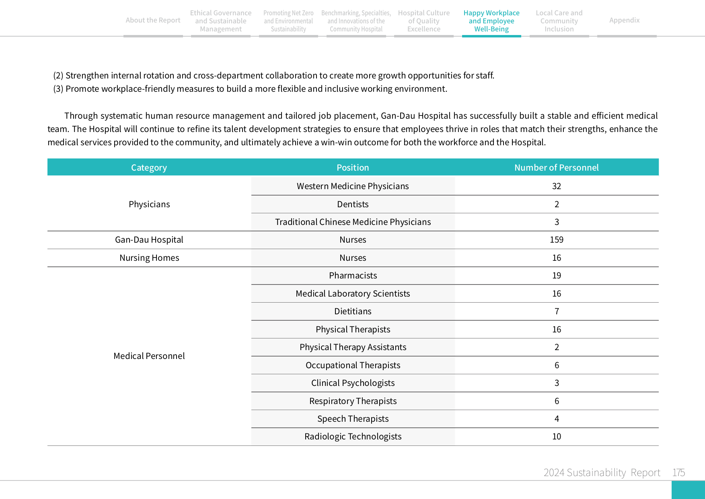
Task: Select the Gan-Dau Hospital category cell
Action: [149, 240]
